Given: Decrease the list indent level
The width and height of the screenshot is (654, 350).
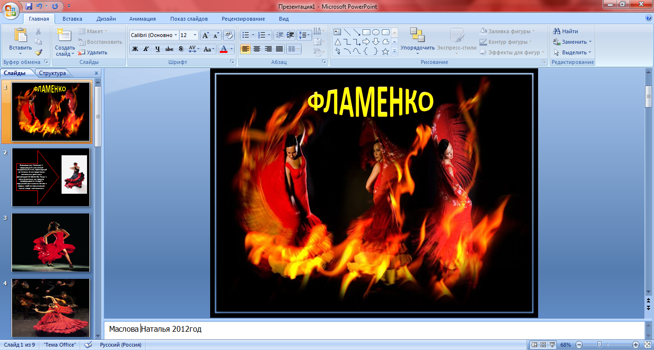Looking at the screenshot, I should point(279,35).
